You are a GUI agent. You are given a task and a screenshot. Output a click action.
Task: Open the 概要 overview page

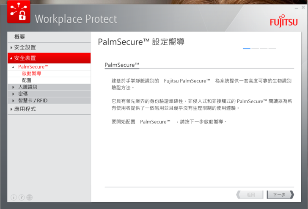(20, 37)
